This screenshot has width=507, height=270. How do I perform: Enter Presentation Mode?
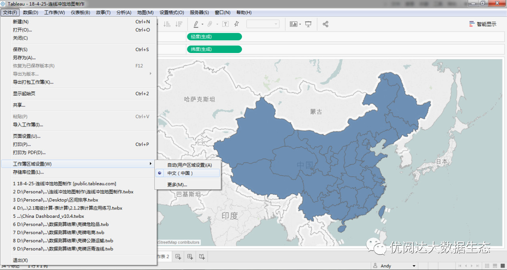coord(308,24)
